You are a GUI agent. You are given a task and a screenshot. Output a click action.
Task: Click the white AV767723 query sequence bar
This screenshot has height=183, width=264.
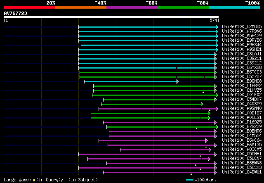[111, 17]
